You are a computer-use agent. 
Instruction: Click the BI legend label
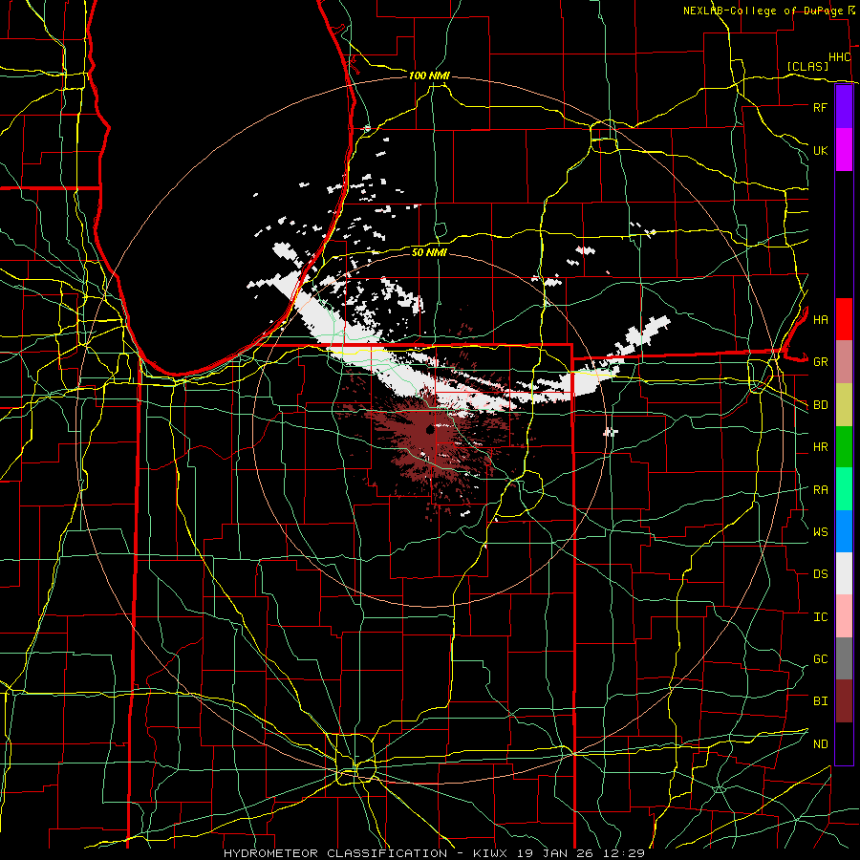pos(820,701)
